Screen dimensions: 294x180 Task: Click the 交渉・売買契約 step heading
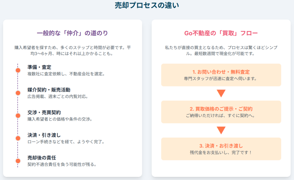(44, 113)
